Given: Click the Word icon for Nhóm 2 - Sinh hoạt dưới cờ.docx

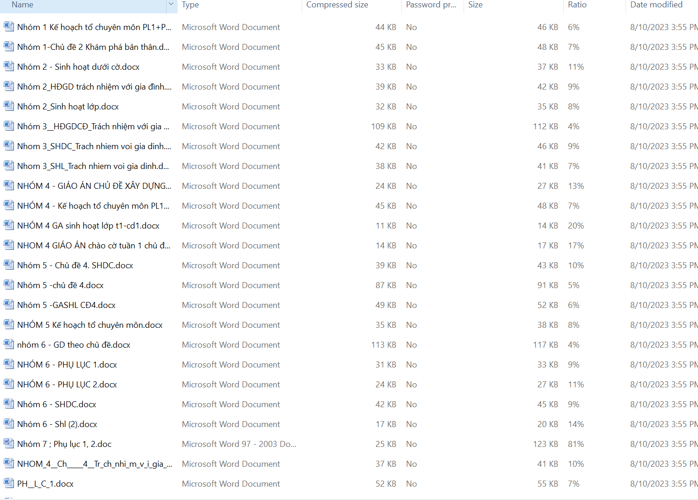Looking at the screenshot, I should (x=8, y=66).
